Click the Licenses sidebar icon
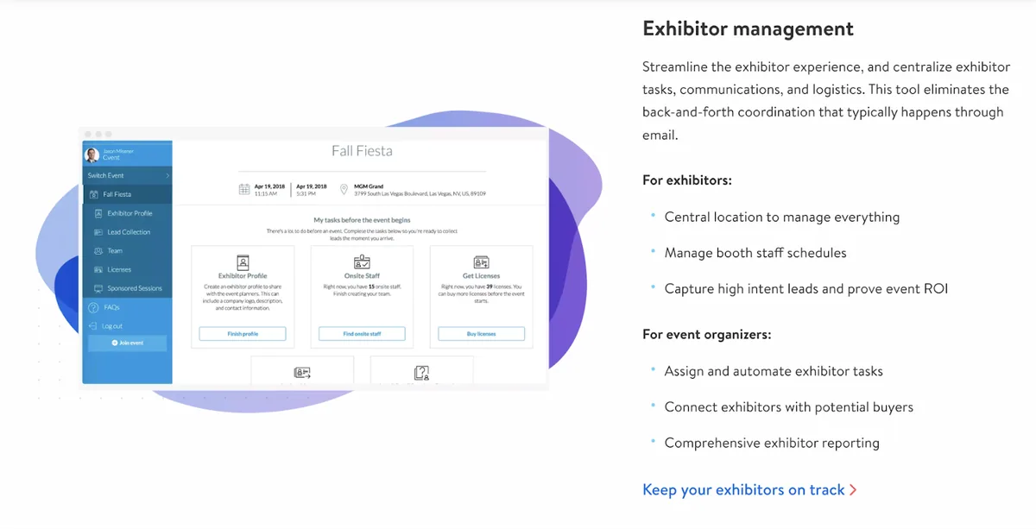Image resolution: width=1036 pixels, height=529 pixels. [x=98, y=269]
